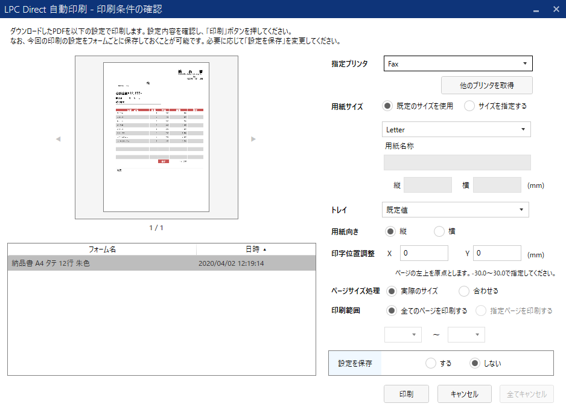Sort list by 日時 column header
566x412 pixels.
tap(256, 249)
